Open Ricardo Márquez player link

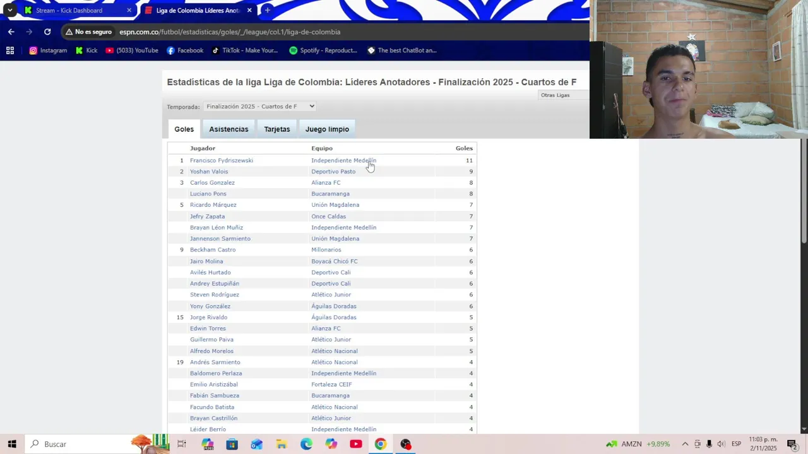tap(213, 205)
